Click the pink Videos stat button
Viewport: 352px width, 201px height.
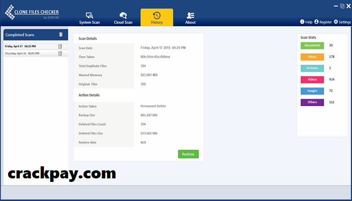coord(312,79)
